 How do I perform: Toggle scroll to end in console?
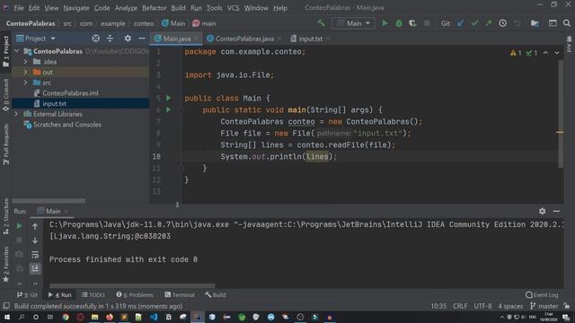pyautogui.click(x=35, y=268)
